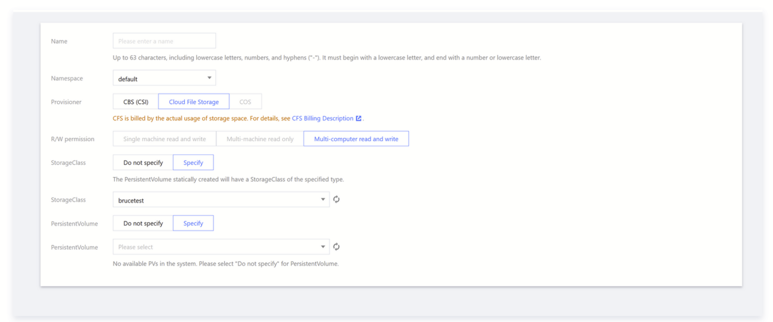Choose Single machine read and write permission
Image resolution: width=773 pixels, height=322 pixels.
point(164,139)
